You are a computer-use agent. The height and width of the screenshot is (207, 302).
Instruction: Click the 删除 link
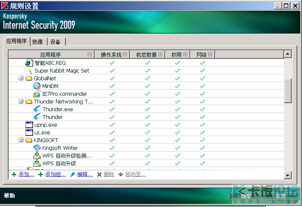(109, 174)
